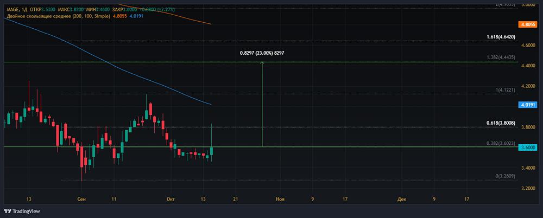The image size is (543, 218).
Task: Click the TradingView logo
Action: pyautogui.click(x=22, y=211)
